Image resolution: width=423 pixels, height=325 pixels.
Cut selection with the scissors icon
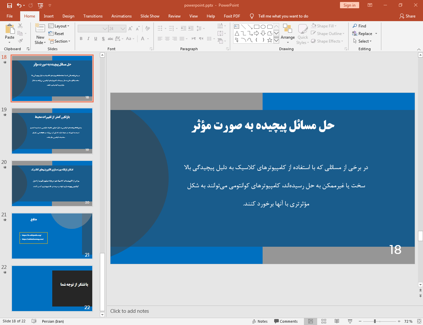[x=20, y=26]
